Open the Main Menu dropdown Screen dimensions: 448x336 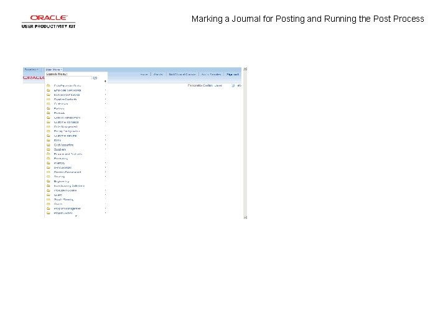(x=54, y=70)
